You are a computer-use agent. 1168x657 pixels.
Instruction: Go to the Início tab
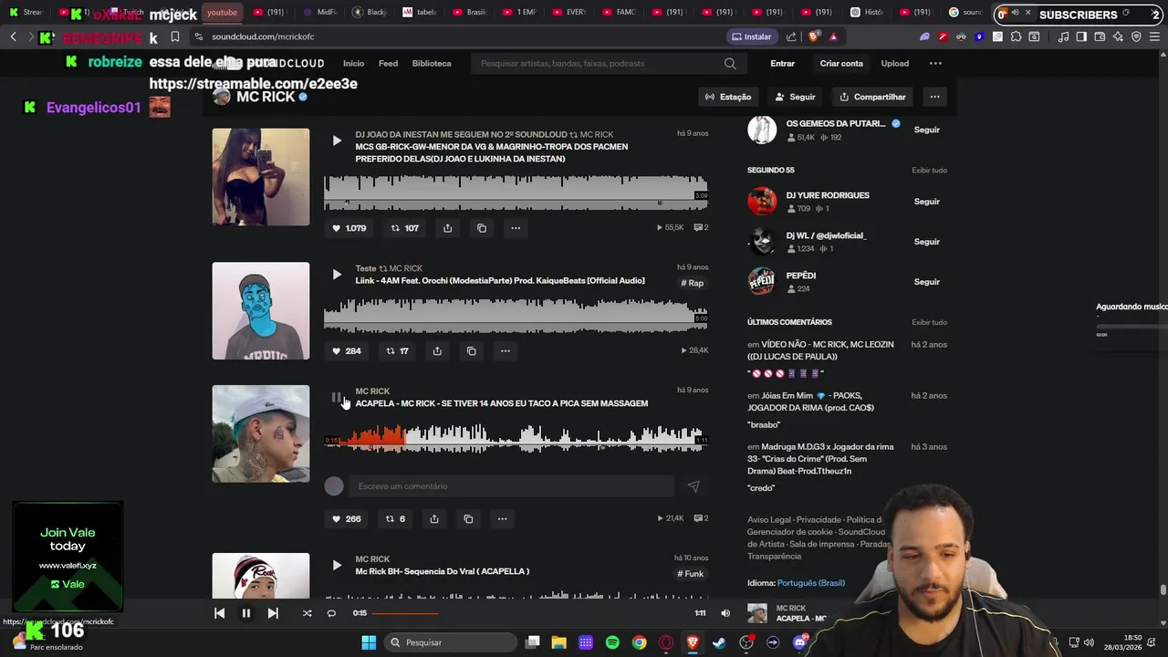[x=353, y=64]
